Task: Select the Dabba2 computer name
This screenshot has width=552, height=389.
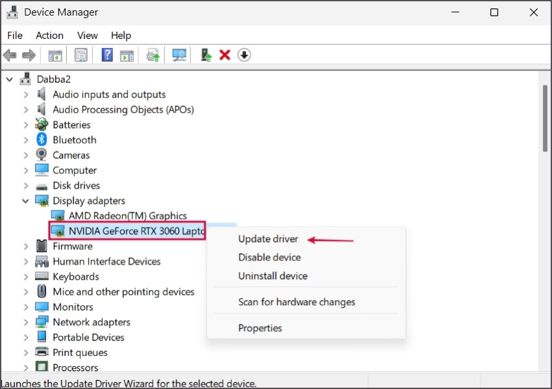Action: pyautogui.click(x=53, y=79)
